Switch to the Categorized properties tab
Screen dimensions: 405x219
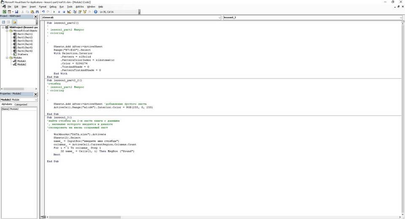tap(21, 104)
